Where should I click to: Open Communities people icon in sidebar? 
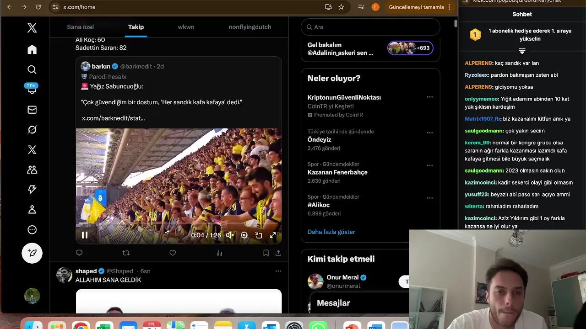pos(32,170)
